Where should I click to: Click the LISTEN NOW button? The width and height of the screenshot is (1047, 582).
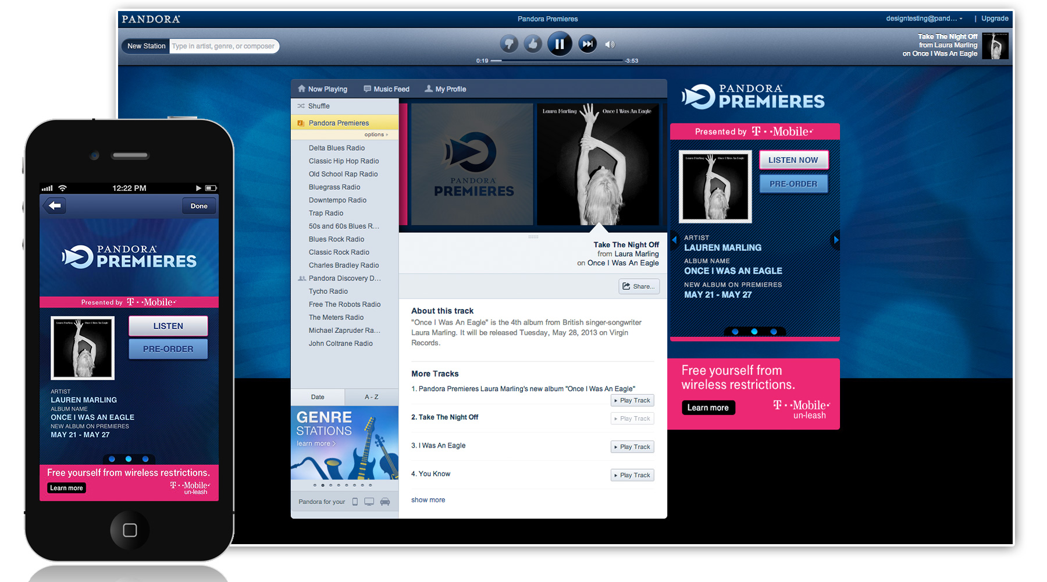[793, 159]
